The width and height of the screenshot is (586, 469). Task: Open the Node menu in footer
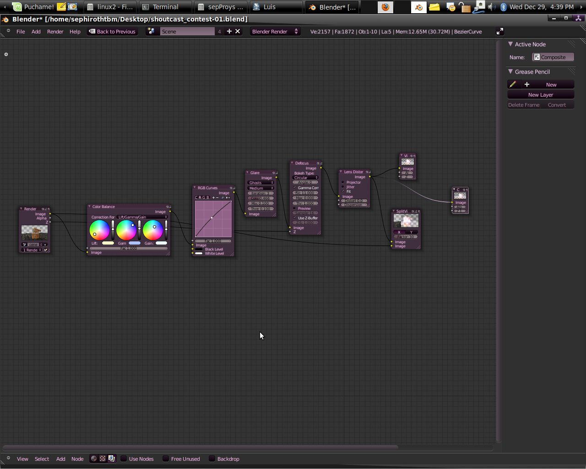[x=77, y=458]
